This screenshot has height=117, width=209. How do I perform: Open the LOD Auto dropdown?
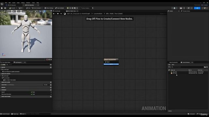[x=31, y=11]
